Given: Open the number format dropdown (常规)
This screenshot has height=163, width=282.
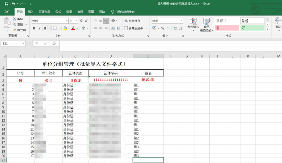Looking at the screenshot, I should coord(181,21).
